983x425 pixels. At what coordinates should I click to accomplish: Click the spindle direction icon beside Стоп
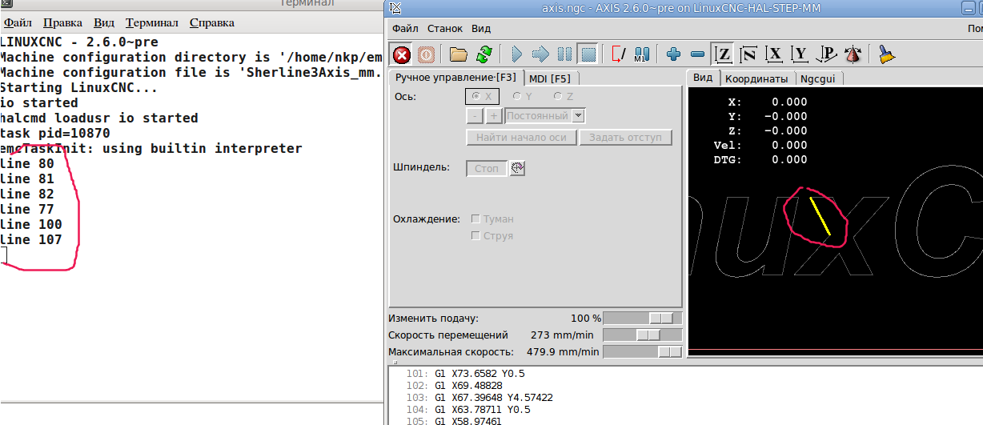coord(517,168)
